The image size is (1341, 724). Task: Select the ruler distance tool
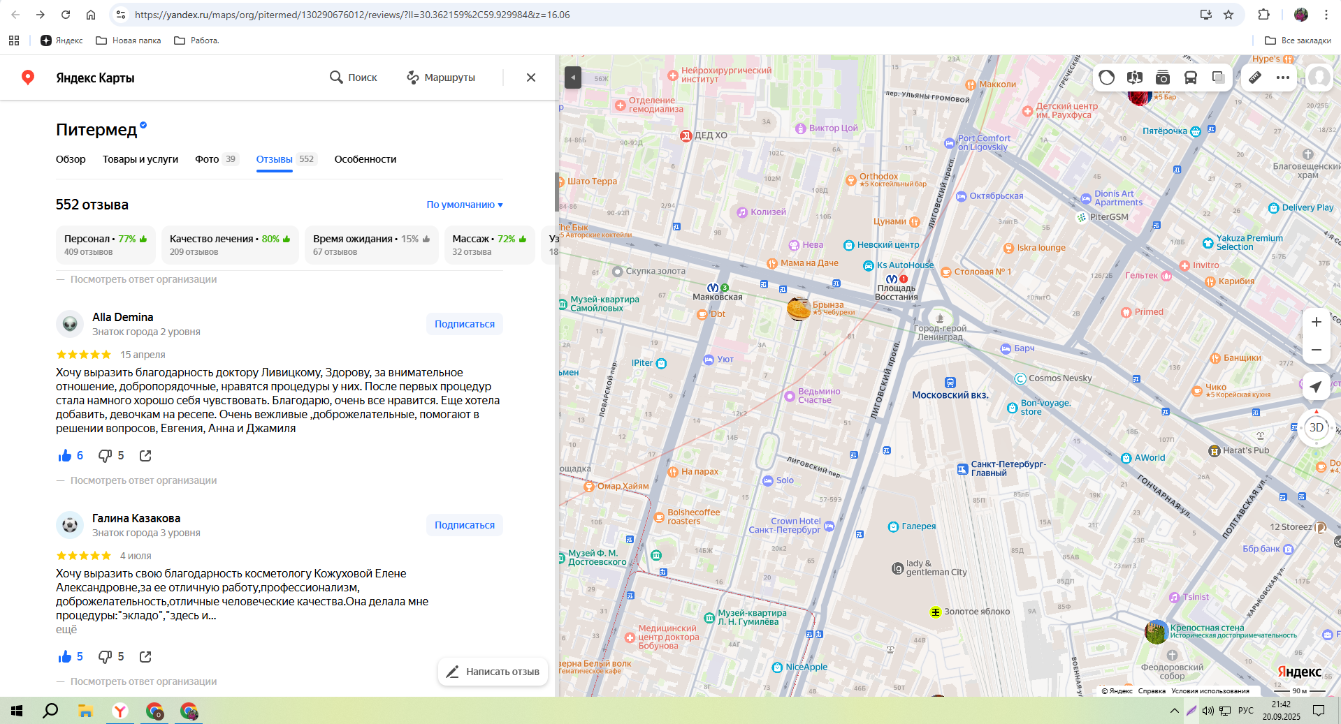pos(1255,77)
